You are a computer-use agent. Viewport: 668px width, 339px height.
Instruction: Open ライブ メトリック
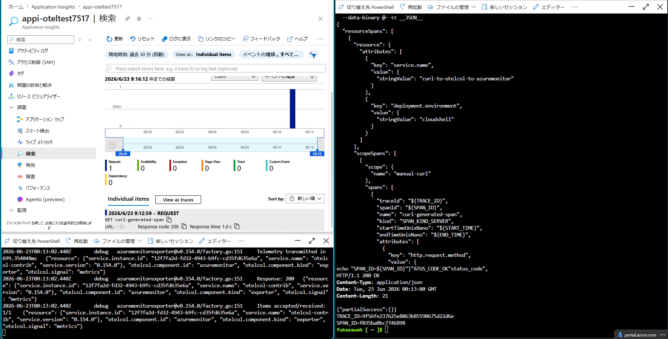(39, 142)
